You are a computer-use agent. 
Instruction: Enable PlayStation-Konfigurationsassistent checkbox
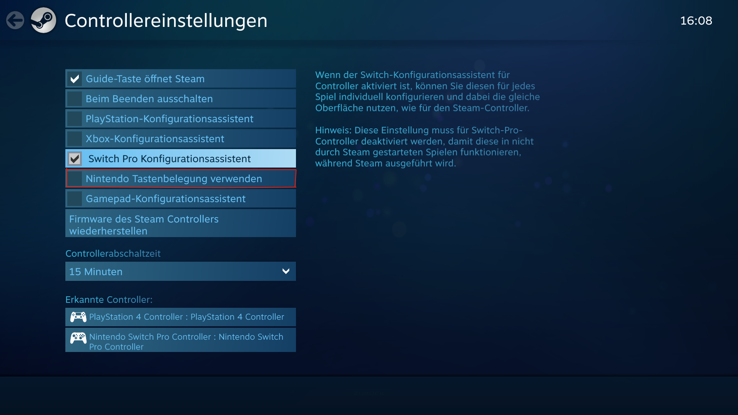tap(75, 119)
